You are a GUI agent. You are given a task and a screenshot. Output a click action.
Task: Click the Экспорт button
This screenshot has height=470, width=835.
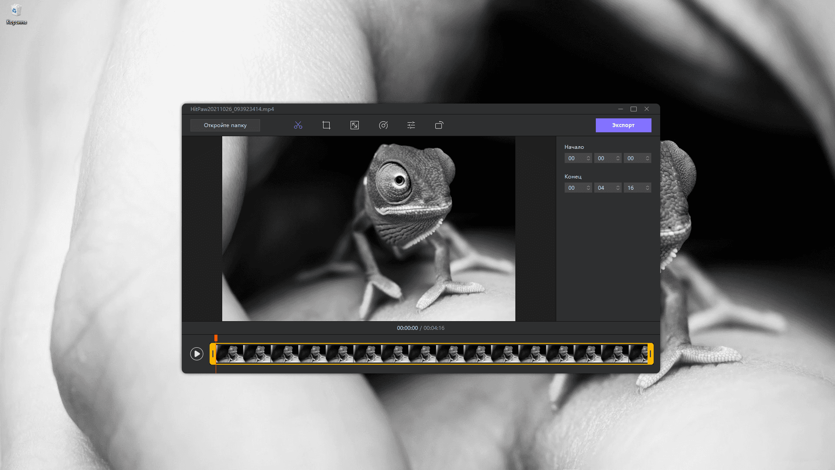click(x=623, y=125)
